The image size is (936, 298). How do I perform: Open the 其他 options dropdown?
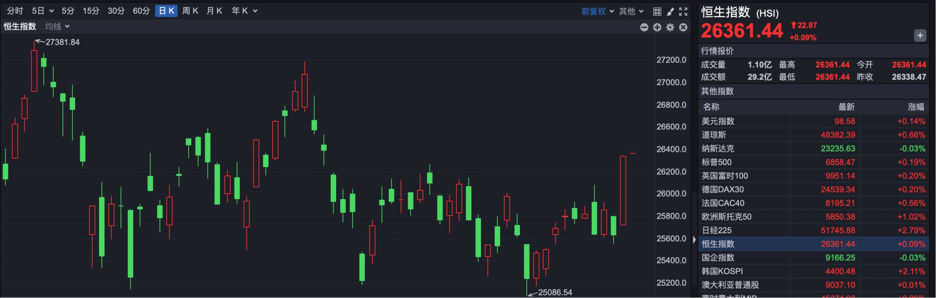pos(631,11)
